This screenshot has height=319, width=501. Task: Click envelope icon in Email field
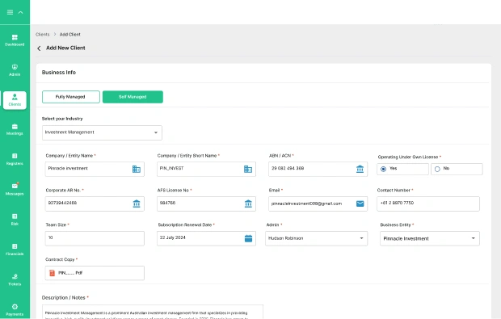pyautogui.click(x=360, y=204)
